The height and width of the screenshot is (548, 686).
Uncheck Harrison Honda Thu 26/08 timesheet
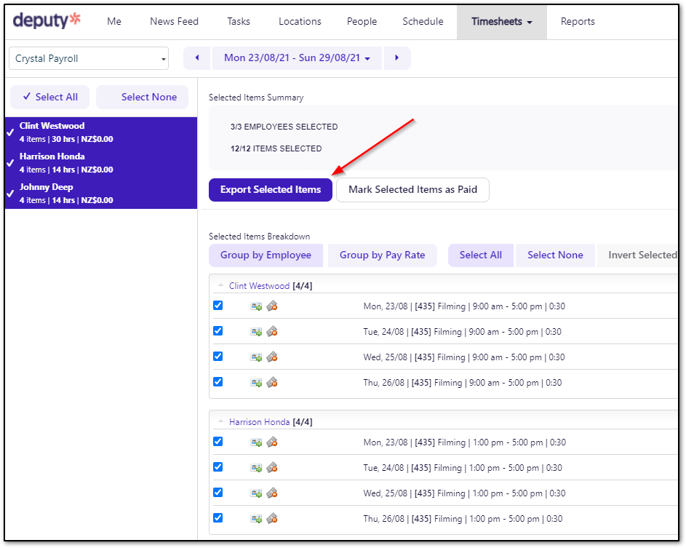[x=218, y=518]
